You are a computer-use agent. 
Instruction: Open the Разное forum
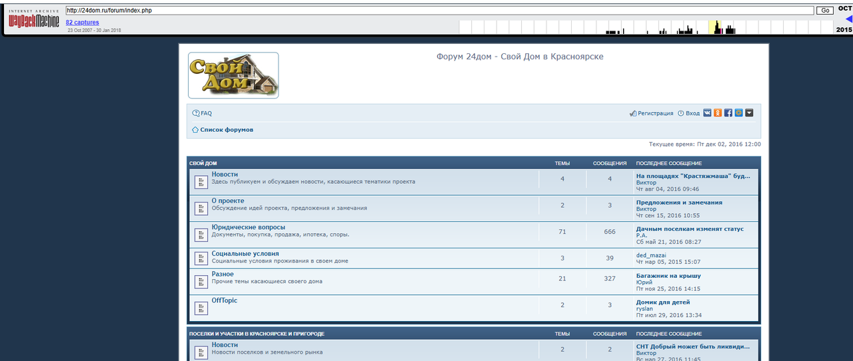[223, 274]
